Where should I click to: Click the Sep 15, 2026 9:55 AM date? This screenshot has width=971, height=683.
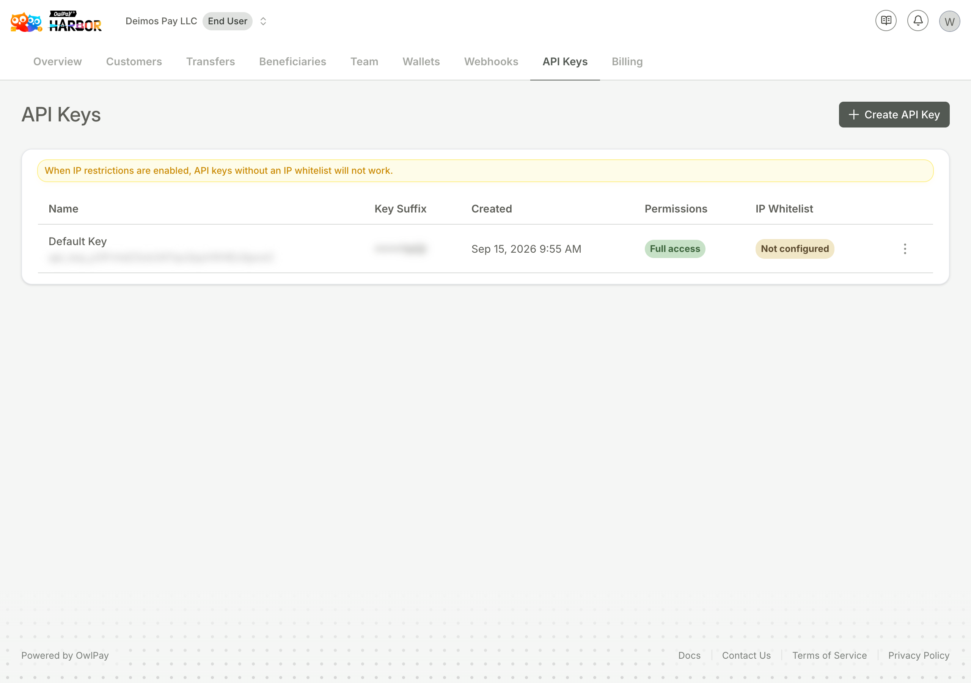(526, 249)
